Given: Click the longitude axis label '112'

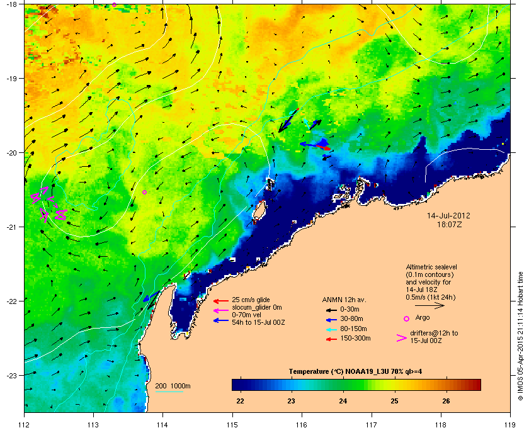Looking at the screenshot, I should (25, 424).
